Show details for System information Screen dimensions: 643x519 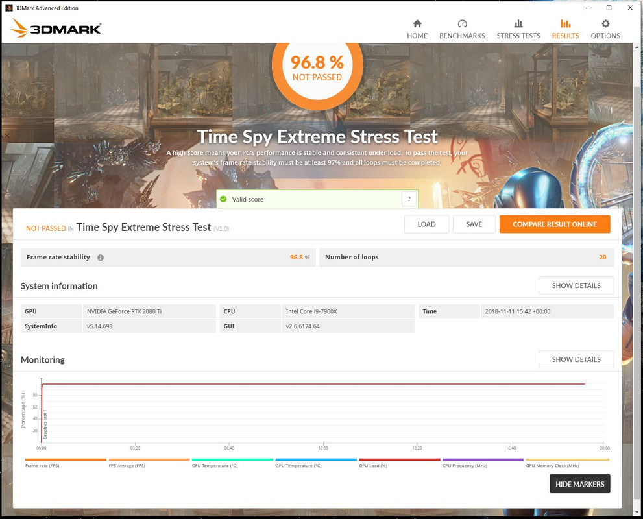tap(576, 285)
